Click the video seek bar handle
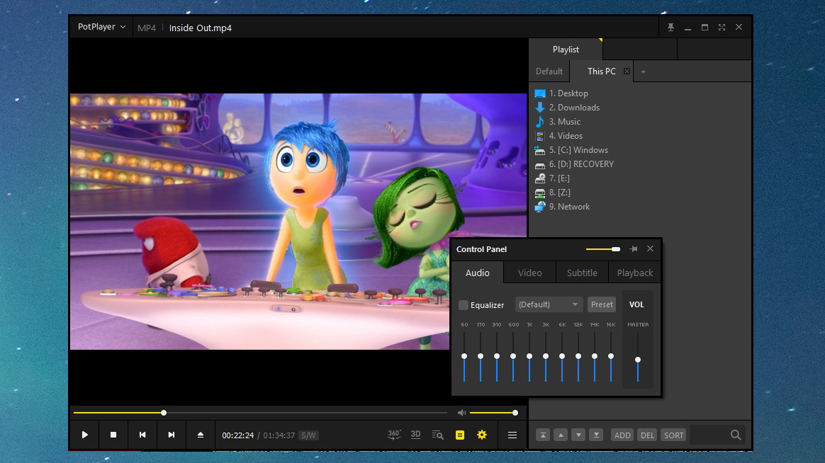Screen dimensions: 825x463 [164, 413]
